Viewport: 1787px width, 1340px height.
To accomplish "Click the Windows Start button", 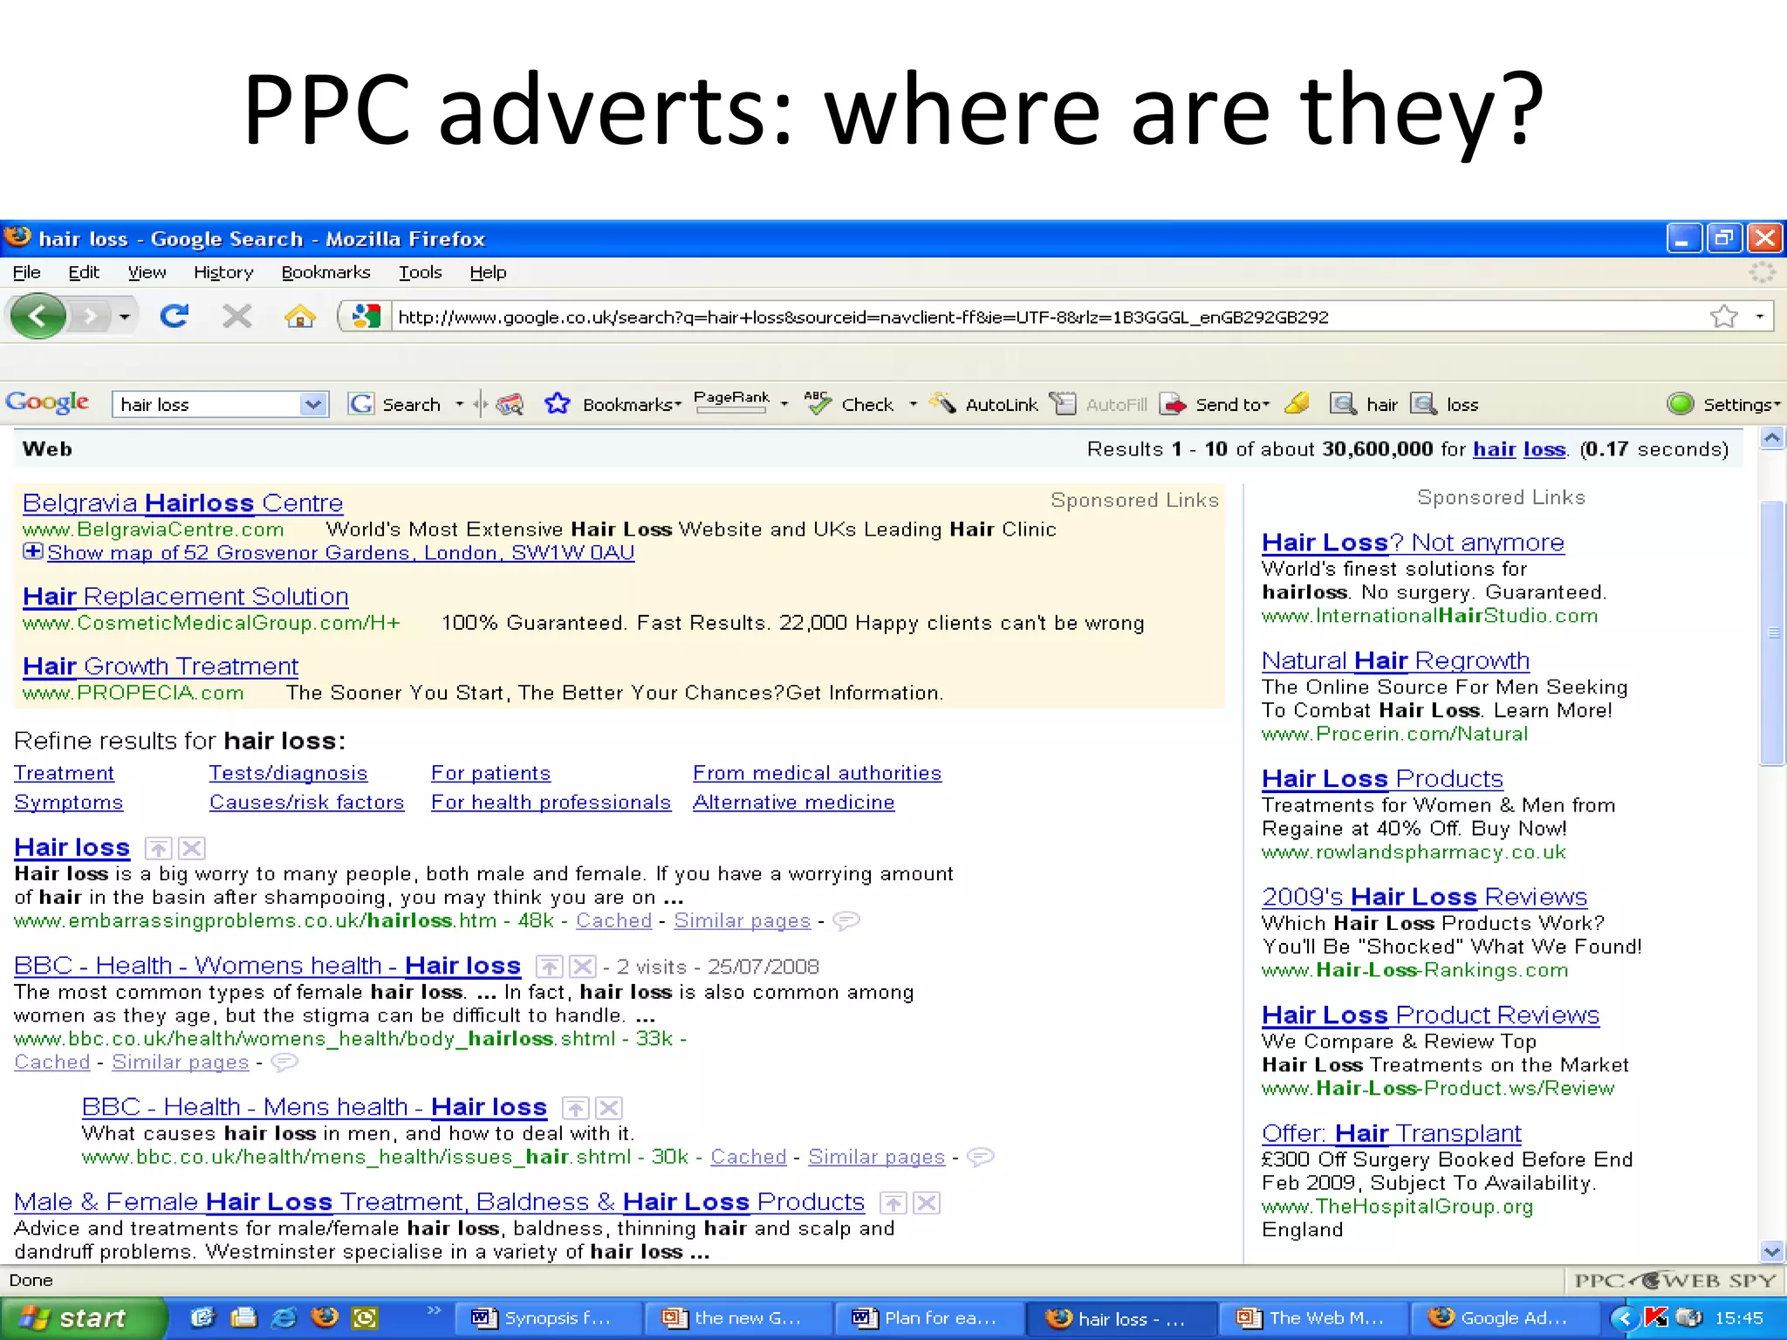I will pos(83,1318).
